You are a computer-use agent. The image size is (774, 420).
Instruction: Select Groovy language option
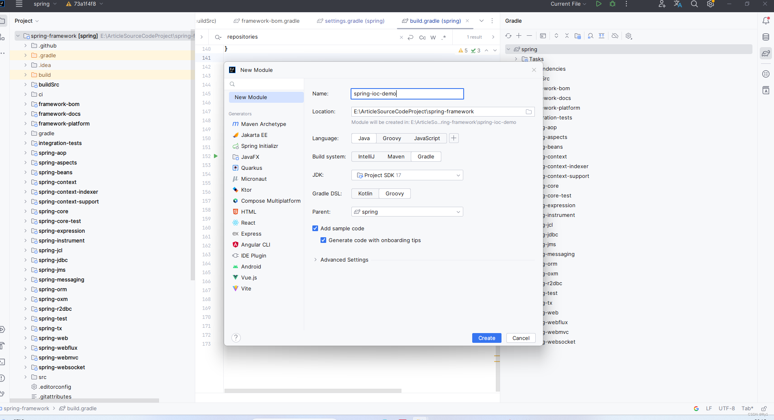coord(392,139)
